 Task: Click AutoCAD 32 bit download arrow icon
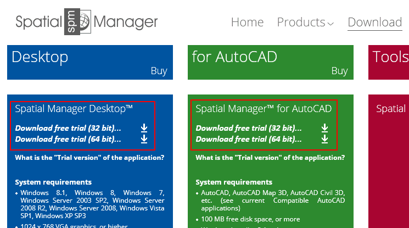(x=324, y=128)
